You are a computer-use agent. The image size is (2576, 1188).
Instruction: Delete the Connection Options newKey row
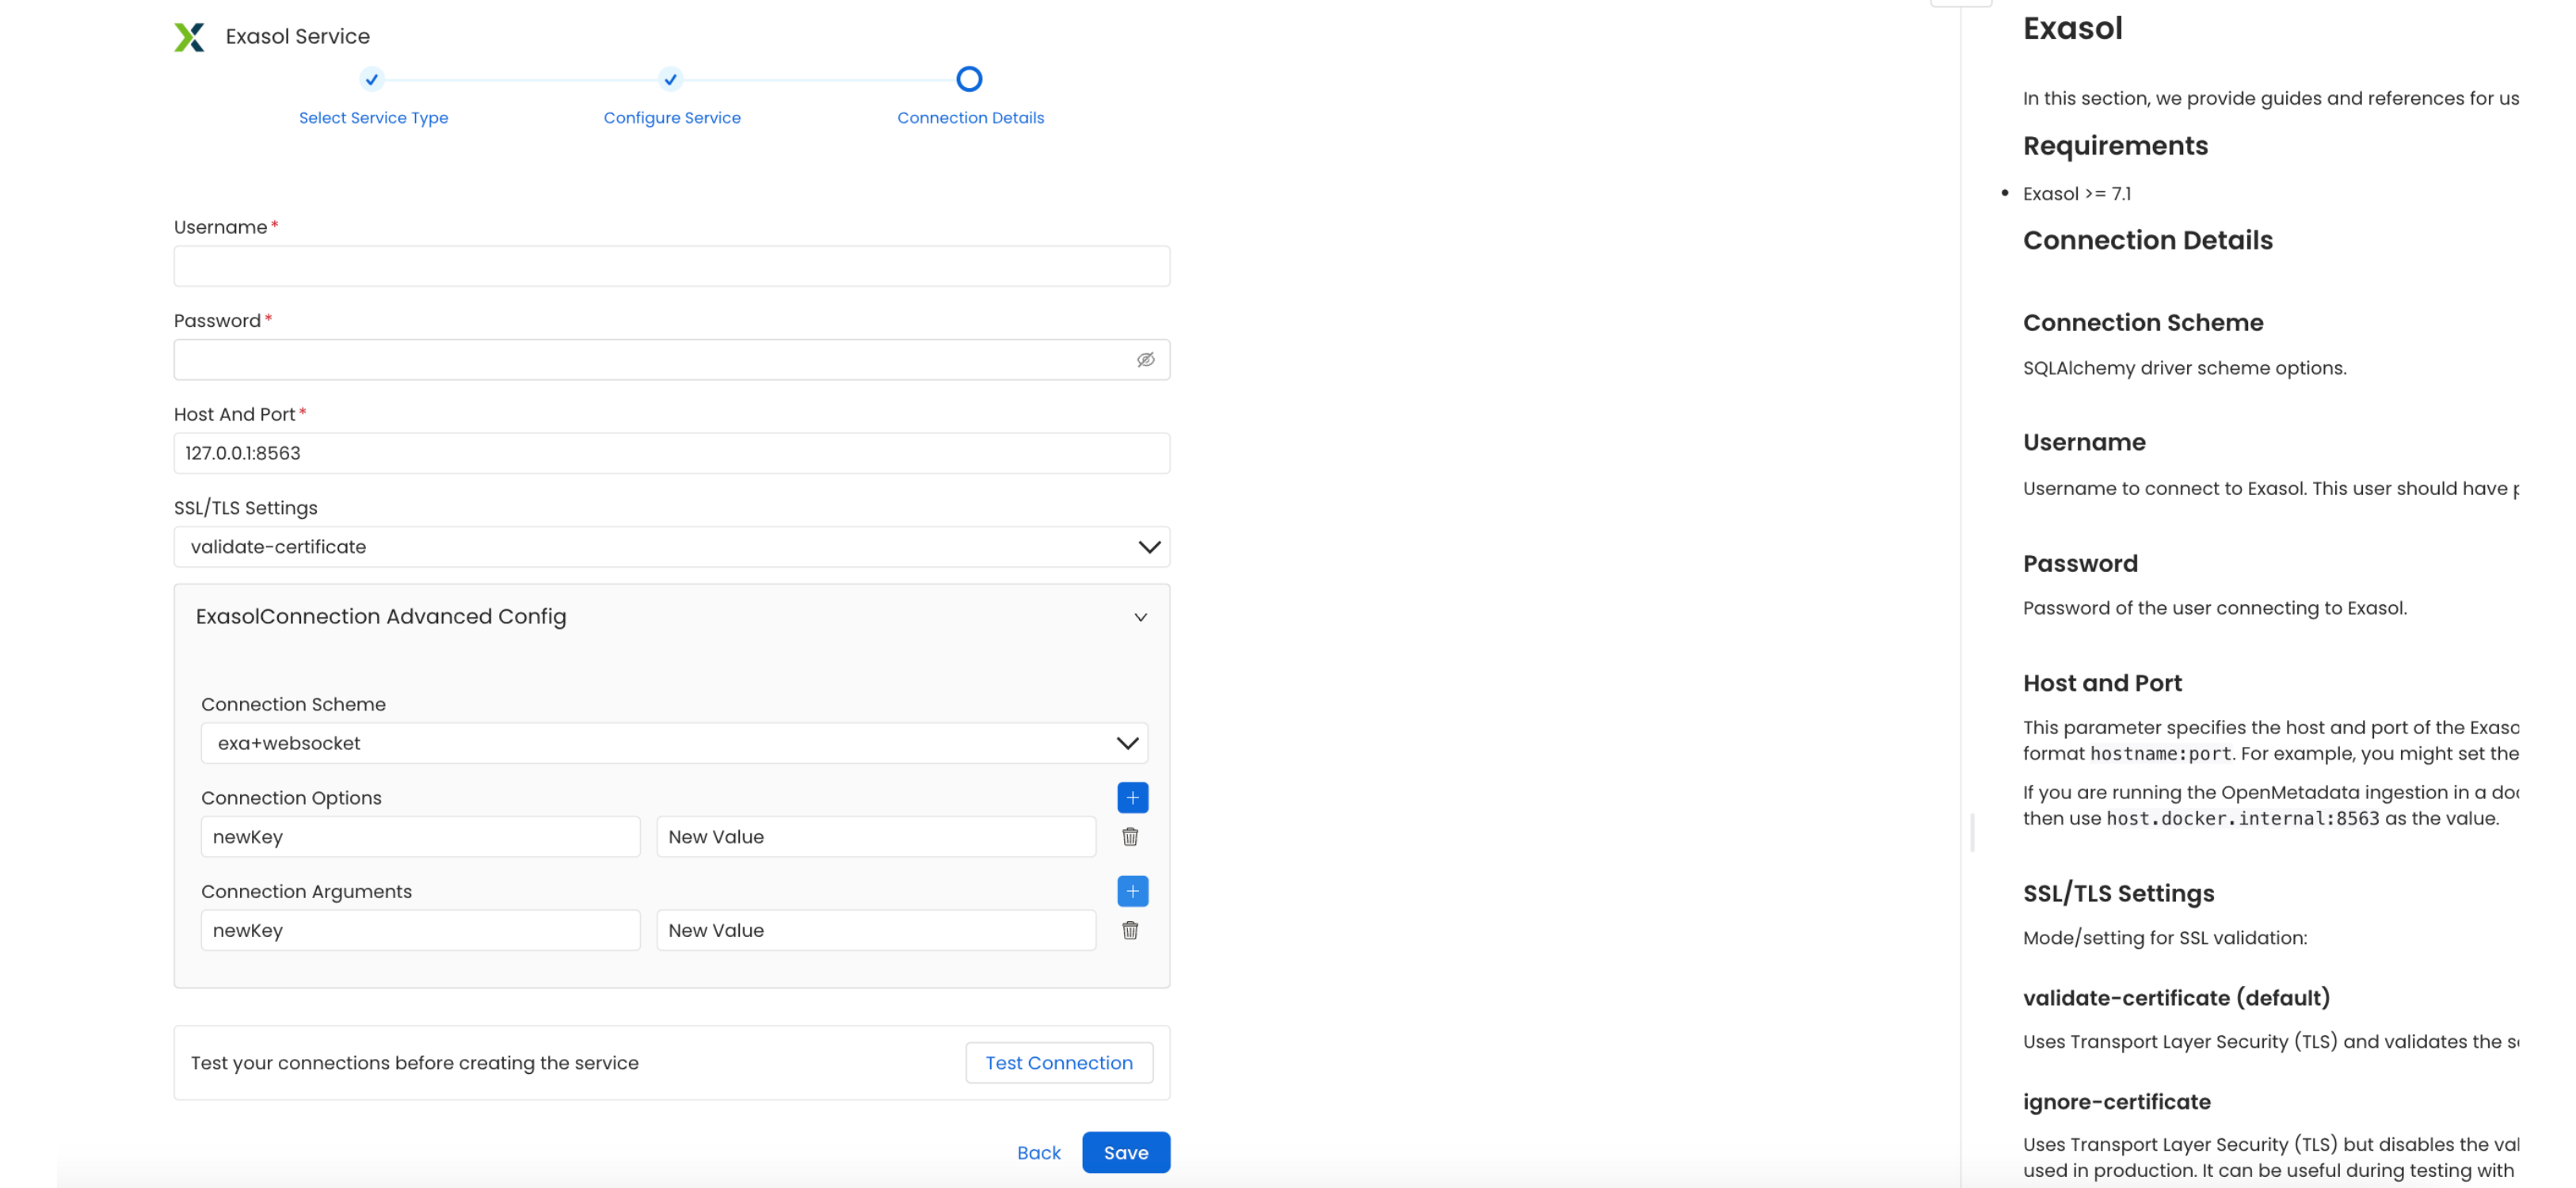click(1131, 837)
